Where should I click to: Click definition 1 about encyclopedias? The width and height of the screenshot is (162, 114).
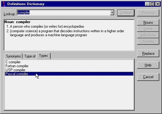click(x=45, y=26)
